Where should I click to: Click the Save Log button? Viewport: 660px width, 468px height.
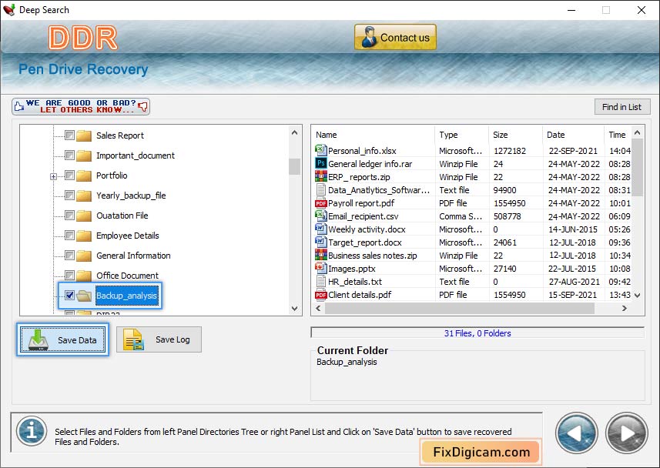point(159,339)
